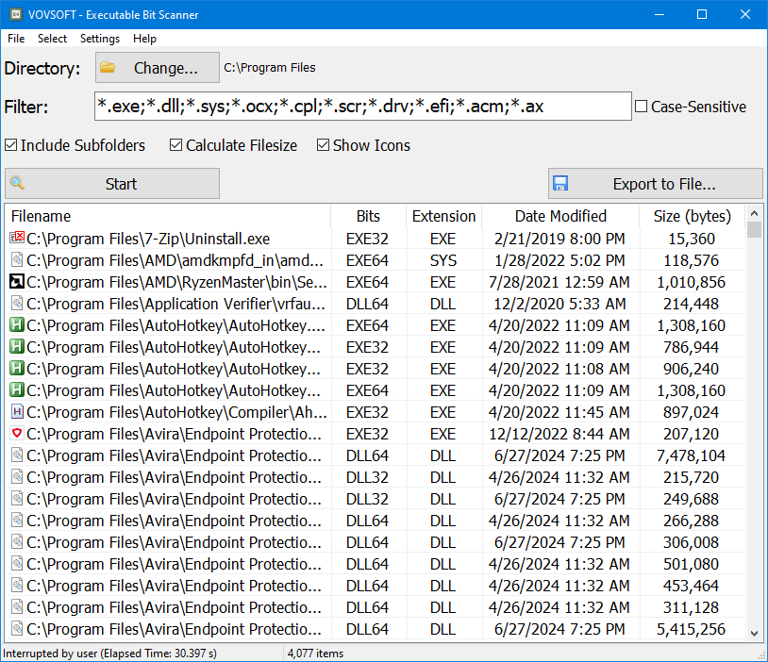
Task: Click the date 1/28/2022 5:02 PM
Action: click(x=559, y=260)
